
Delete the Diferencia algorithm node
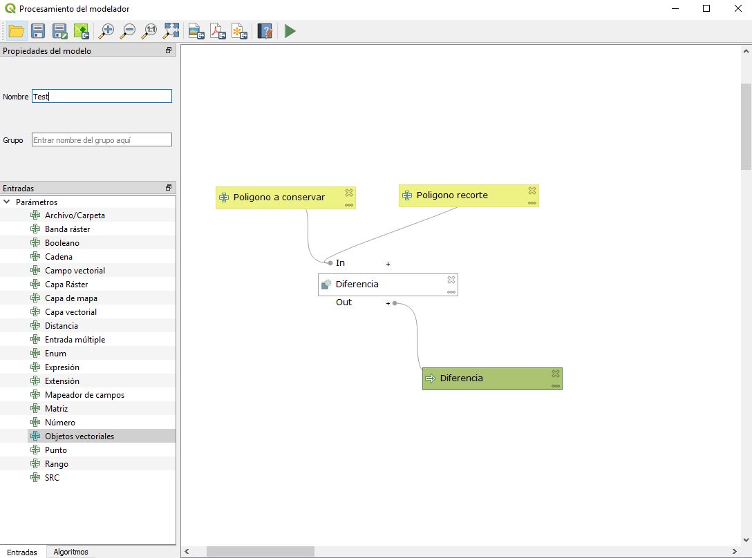pyautogui.click(x=451, y=280)
